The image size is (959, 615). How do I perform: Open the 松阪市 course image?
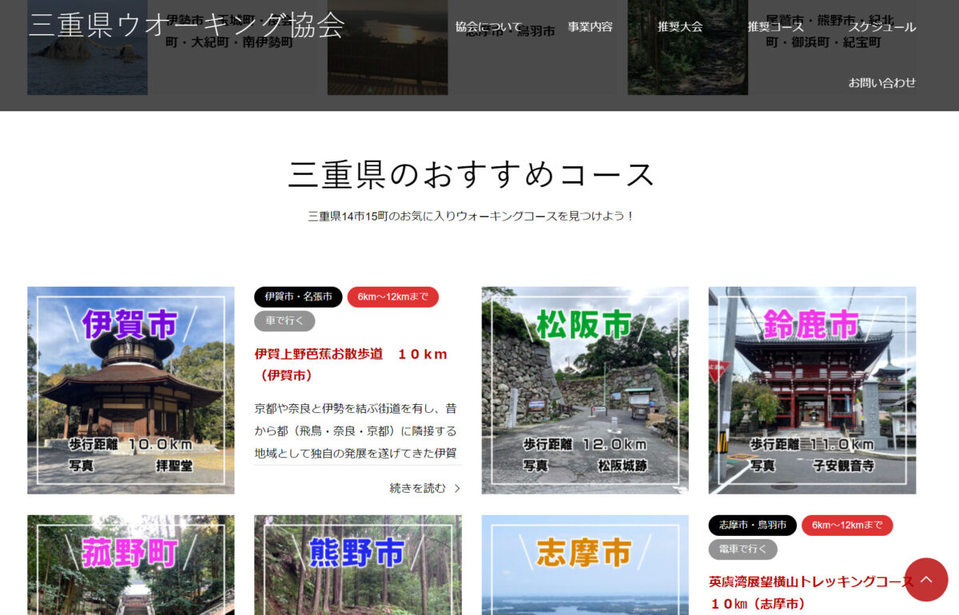(584, 390)
